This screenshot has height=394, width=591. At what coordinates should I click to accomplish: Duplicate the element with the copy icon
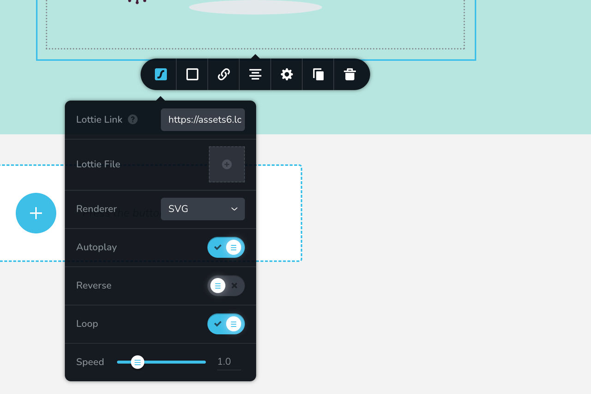(x=318, y=74)
